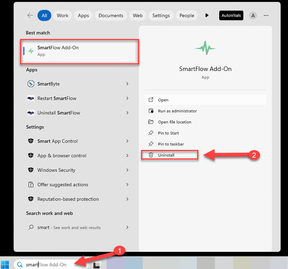Viewport: 288px width, 269px height.
Task: Select the All filter tab
Action: (44, 15)
